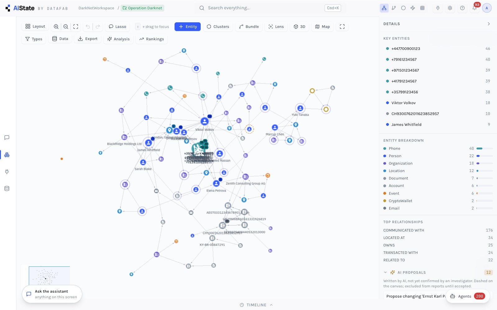Toggle the Lens tool
The height and width of the screenshot is (310, 497).
pos(276,27)
